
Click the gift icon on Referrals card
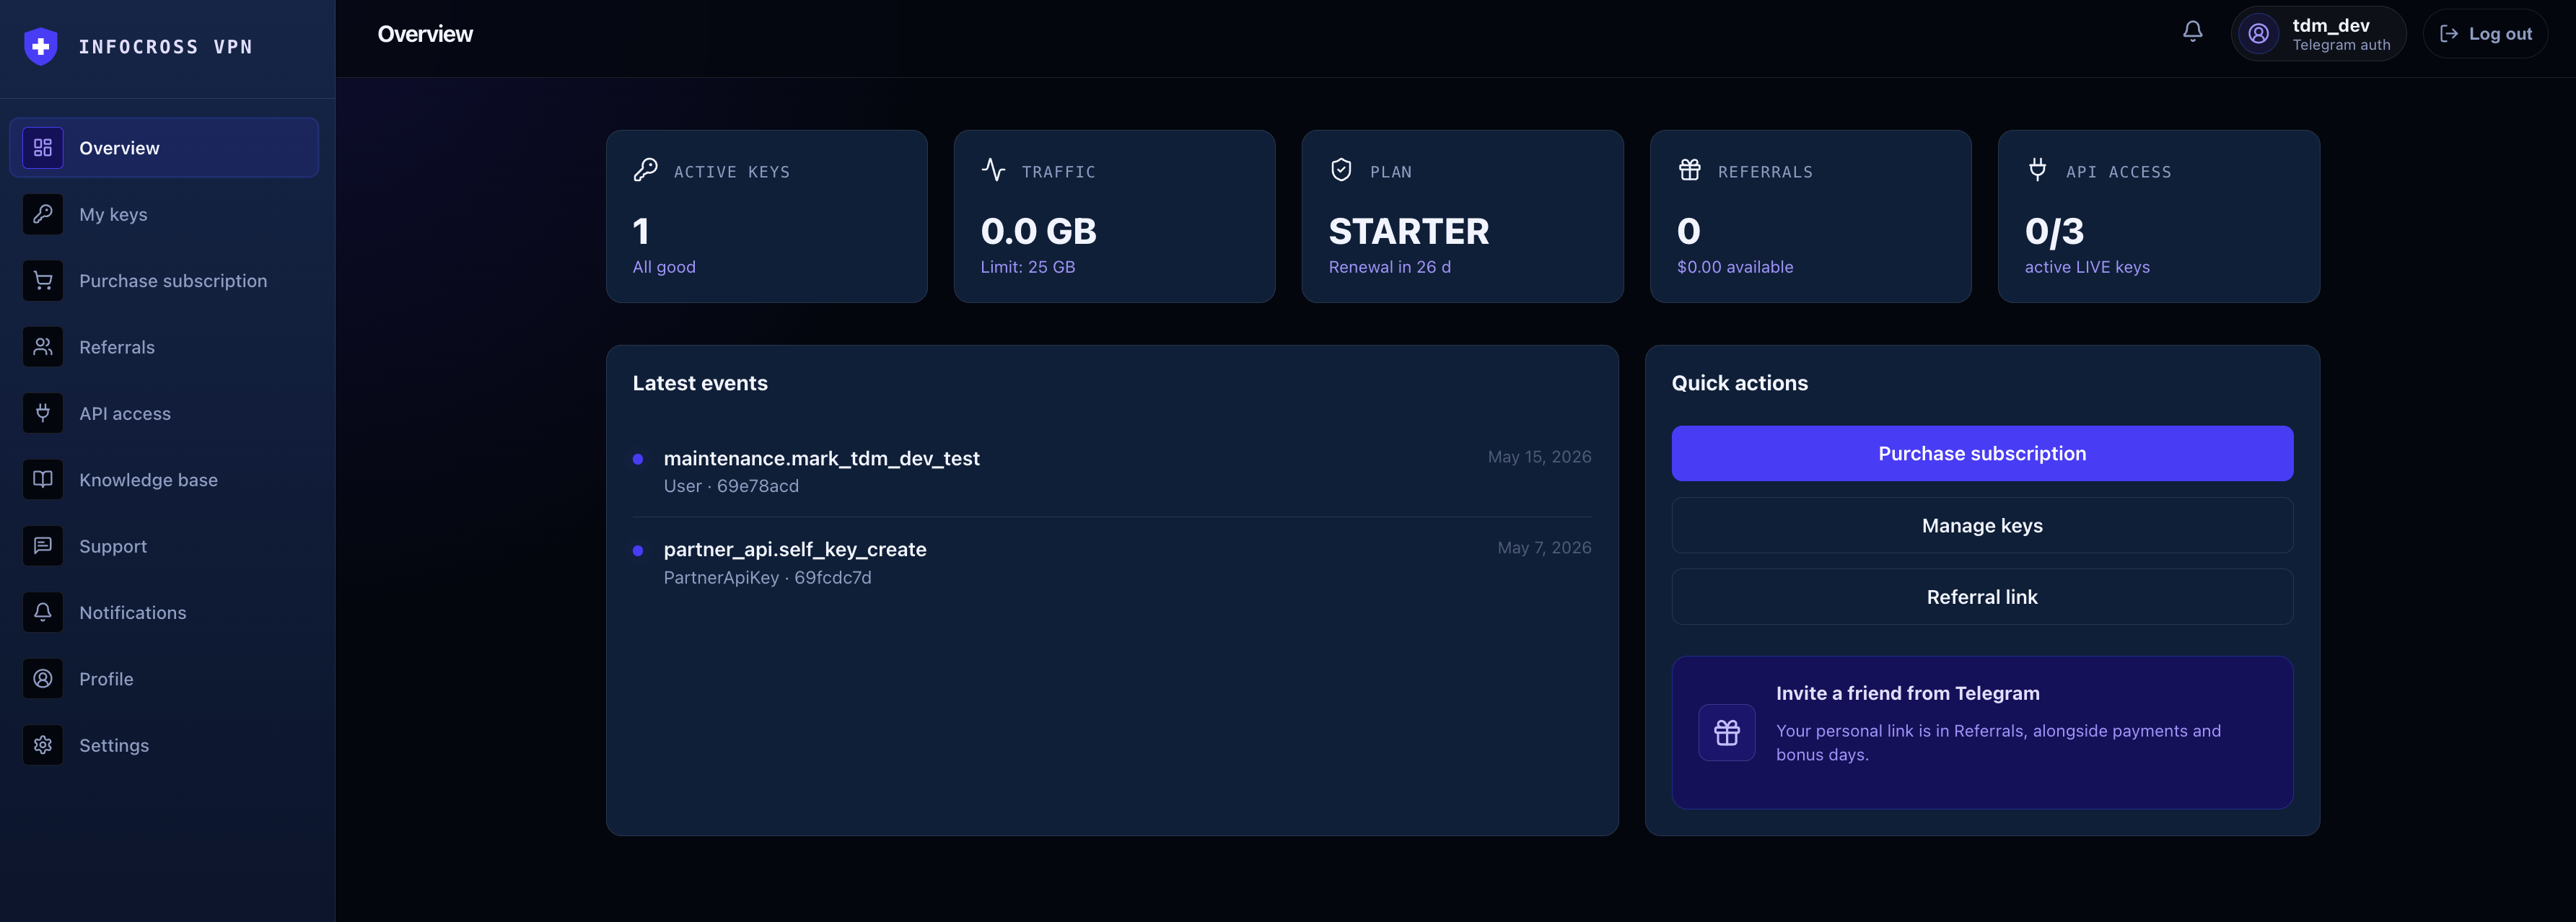pos(1689,170)
